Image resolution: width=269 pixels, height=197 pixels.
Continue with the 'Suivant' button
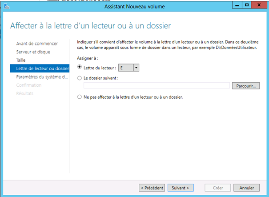[181, 188]
